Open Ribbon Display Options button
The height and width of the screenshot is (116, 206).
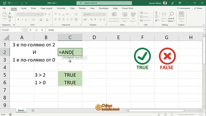180,3
